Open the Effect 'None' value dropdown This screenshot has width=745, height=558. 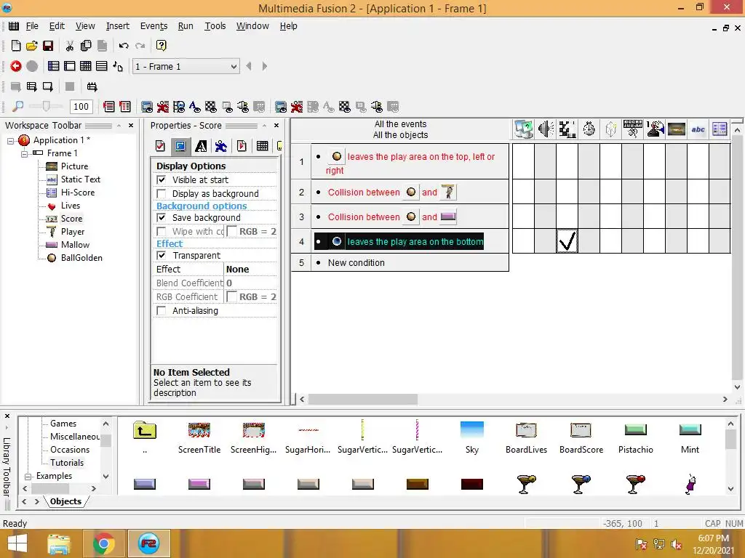(250, 269)
